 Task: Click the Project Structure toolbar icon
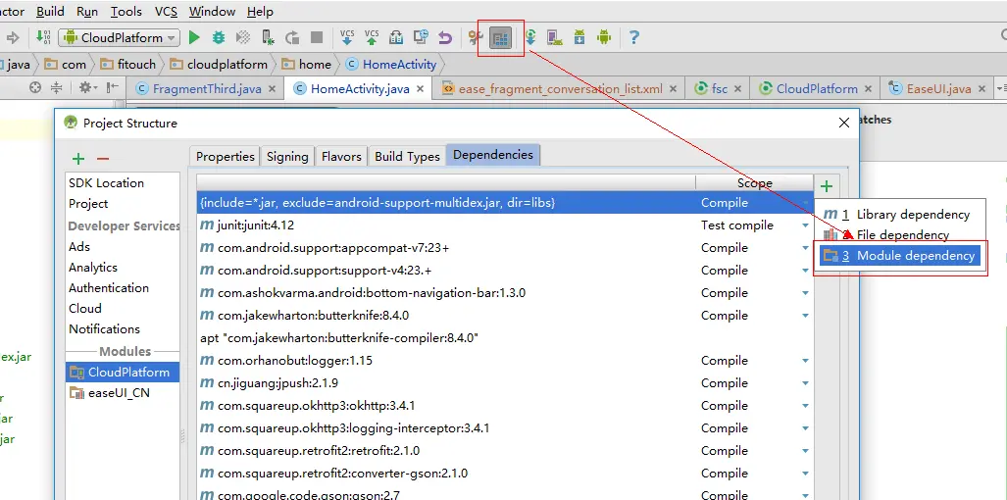pyautogui.click(x=501, y=38)
